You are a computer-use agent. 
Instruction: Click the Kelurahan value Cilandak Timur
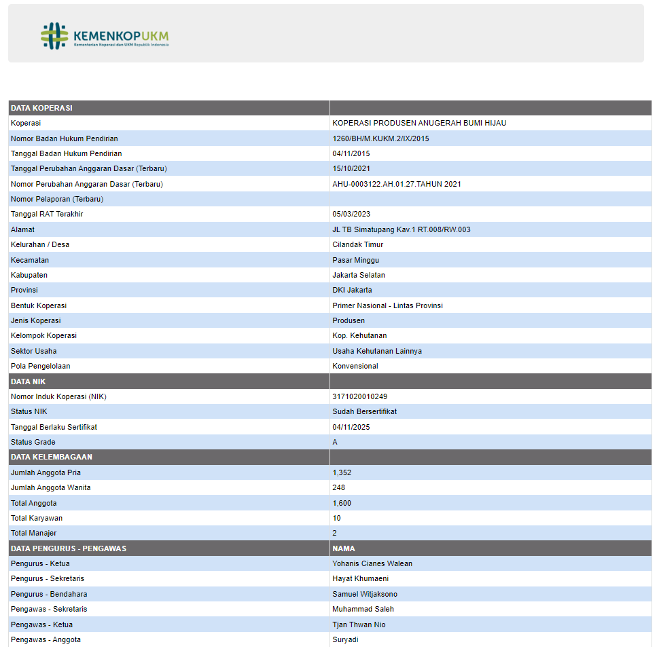(x=357, y=244)
